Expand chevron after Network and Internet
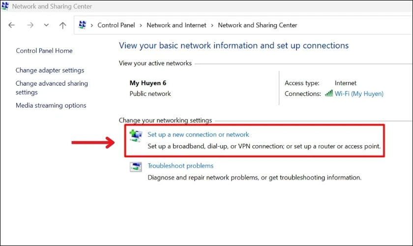The height and width of the screenshot is (246, 413). 212,25
